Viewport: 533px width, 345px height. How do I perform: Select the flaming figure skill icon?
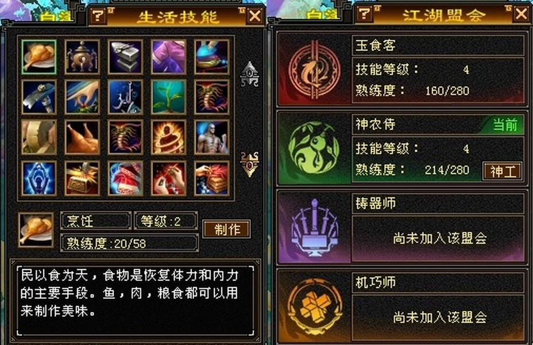pyautogui.click(x=169, y=137)
